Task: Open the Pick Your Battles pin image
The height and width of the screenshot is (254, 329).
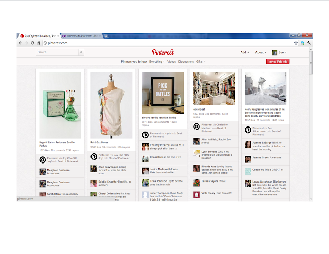Action: [x=162, y=93]
